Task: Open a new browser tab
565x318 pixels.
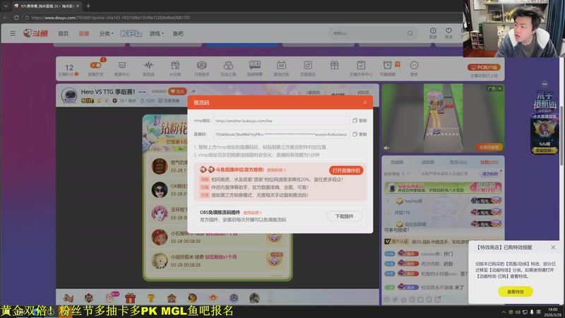Action: pos(88,6)
